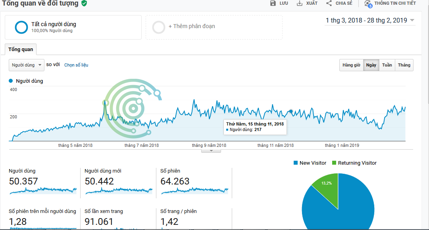Click the sparkline under Người dùng 50.357
The image size is (429, 230).
(43, 190)
